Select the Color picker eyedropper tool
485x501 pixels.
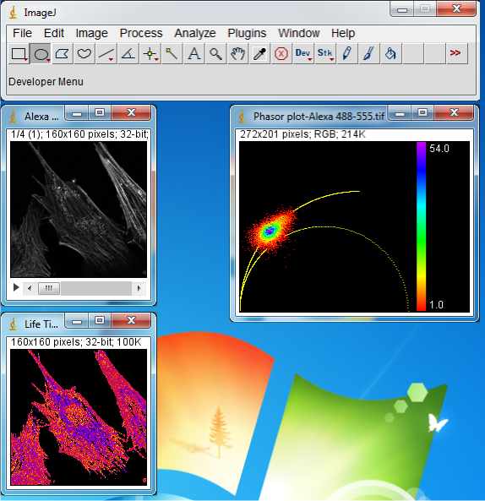259,54
